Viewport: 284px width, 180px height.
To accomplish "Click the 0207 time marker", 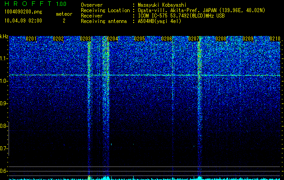I will pos(194,39).
